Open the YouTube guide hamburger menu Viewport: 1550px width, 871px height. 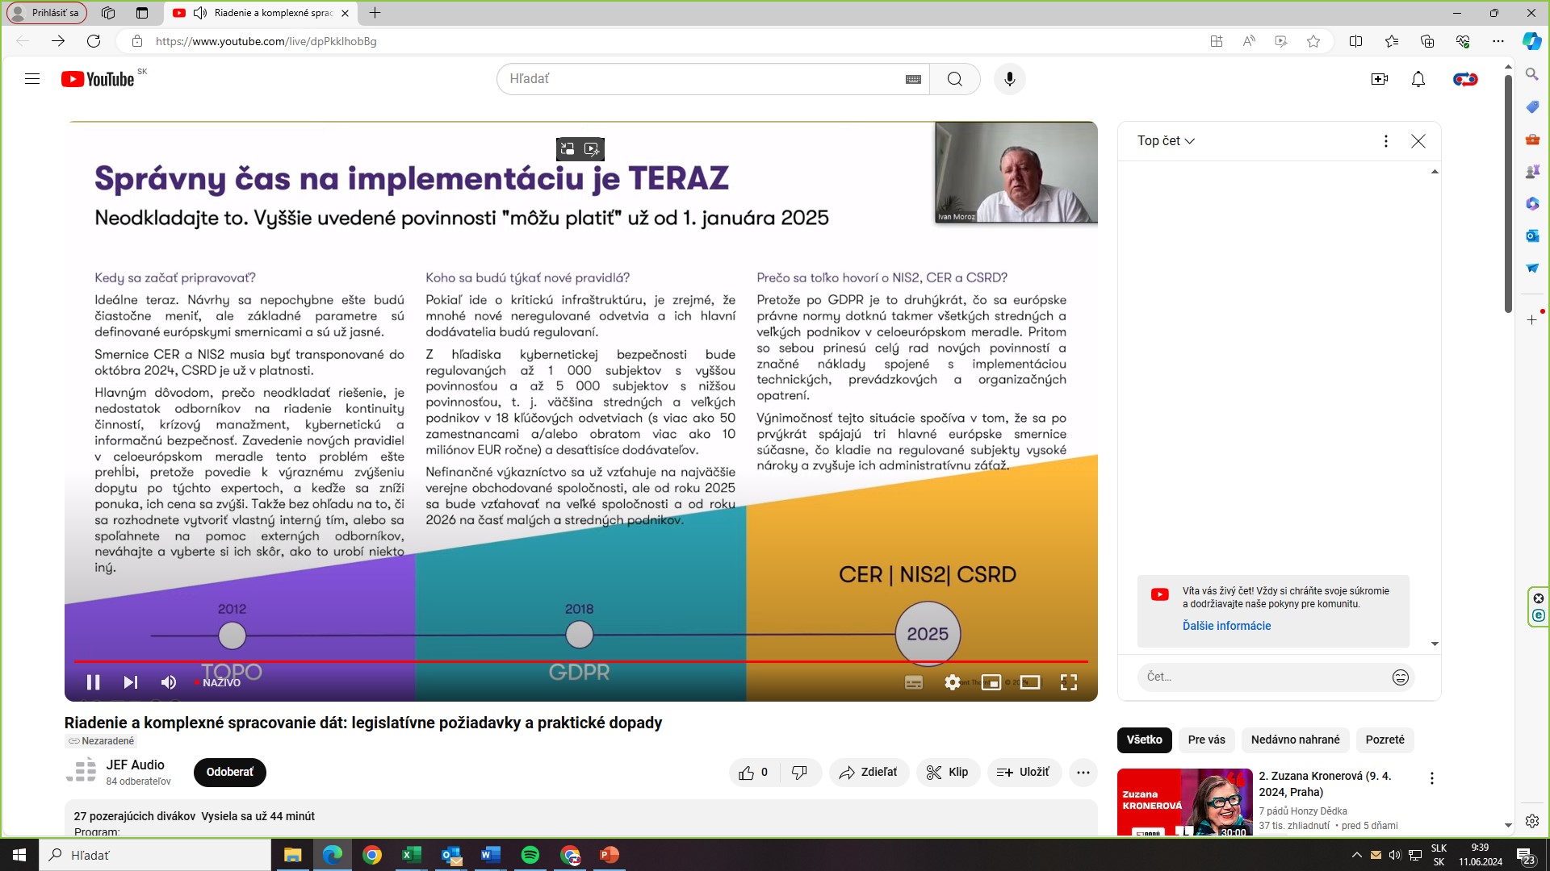32,79
